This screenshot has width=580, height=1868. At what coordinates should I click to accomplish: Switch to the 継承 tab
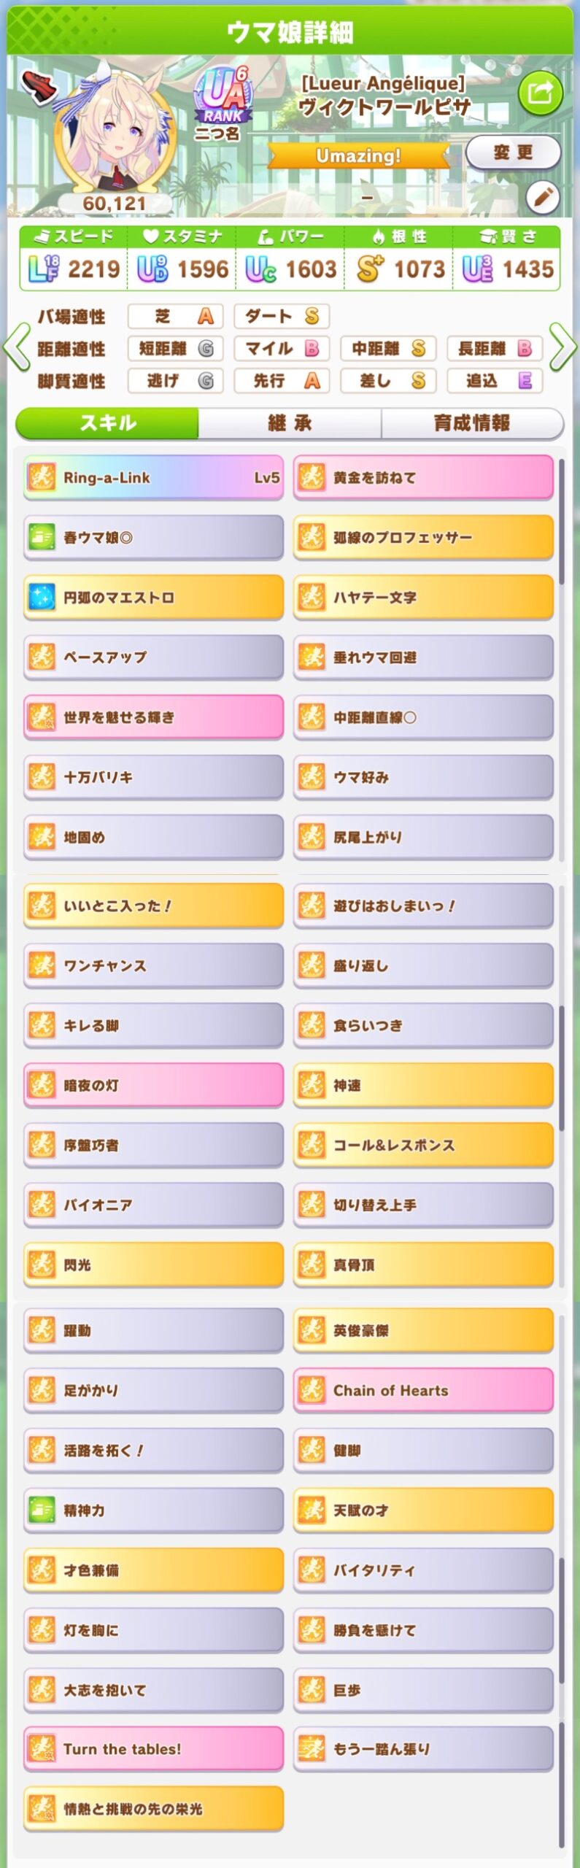pyautogui.click(x=290, y=422)
